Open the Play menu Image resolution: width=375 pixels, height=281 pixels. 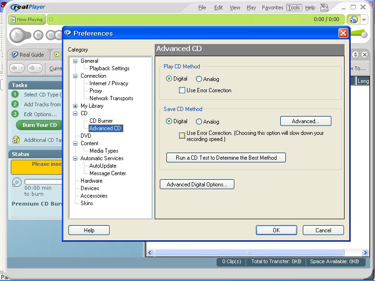[251, 7]
